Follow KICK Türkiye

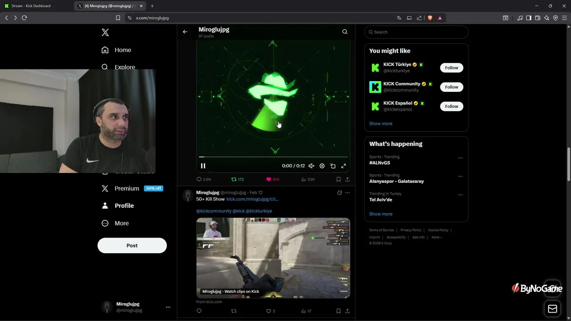(451, 68)
